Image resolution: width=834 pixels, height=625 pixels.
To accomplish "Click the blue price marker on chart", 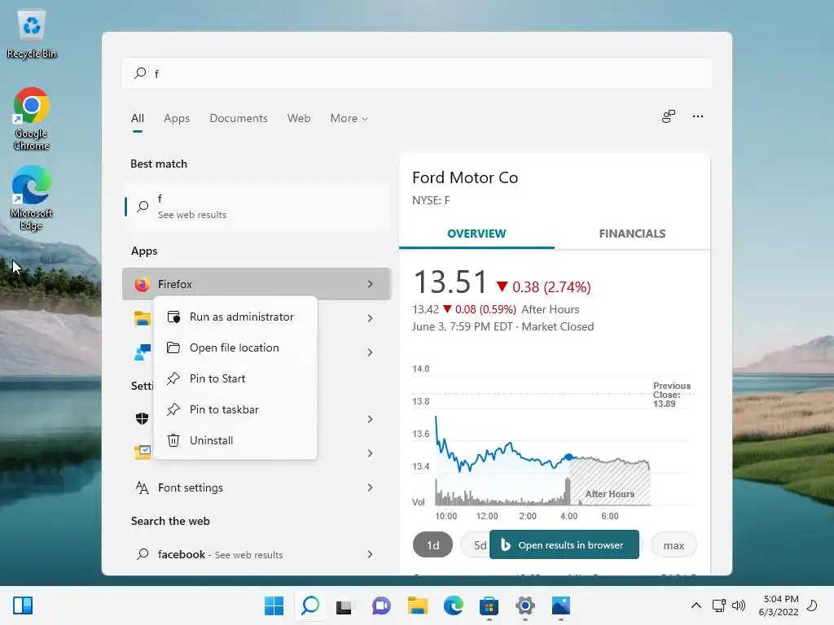I will [569, 457].
